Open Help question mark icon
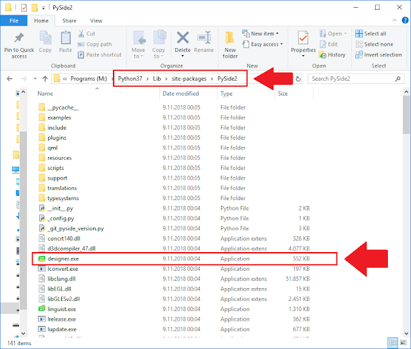The image size is (411, 349). click(405, 20)
